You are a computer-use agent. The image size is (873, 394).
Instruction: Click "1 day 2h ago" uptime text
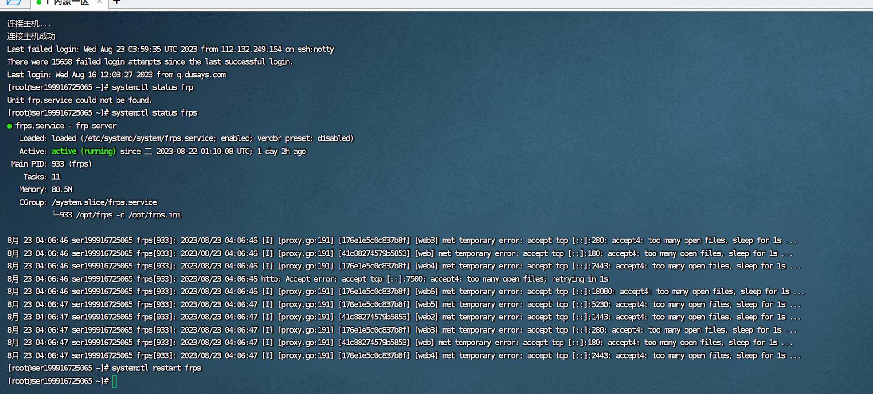coord(281,151)
